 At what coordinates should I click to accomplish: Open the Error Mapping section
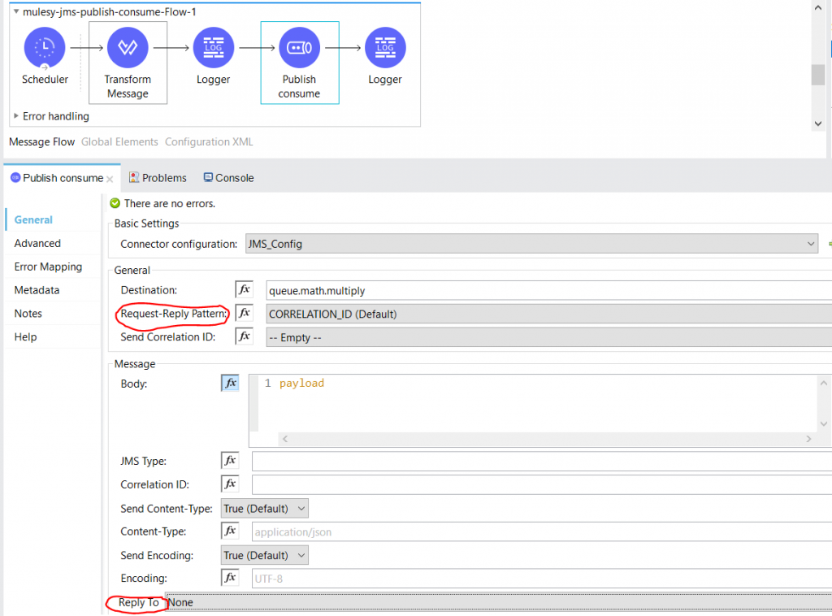point(50,266)
